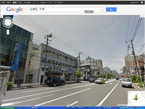Click the blue magnifier search button
The image size is (145, 109).
pyautogui.click(x=111, y=9)
